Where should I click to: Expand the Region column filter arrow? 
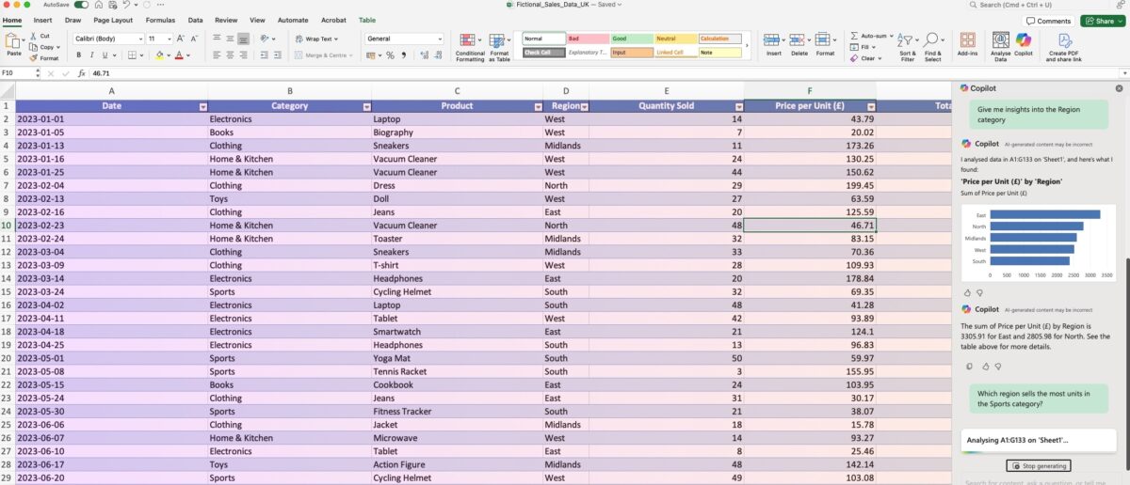click(x=584, y=106)
